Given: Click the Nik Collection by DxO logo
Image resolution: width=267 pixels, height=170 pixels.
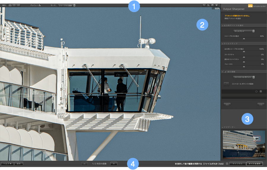Looking at the screenshot, I should coord(257,6).
